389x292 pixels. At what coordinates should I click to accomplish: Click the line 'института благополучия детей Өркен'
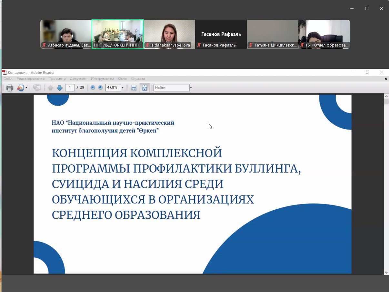pyautogui.click(x=105, y=131)
